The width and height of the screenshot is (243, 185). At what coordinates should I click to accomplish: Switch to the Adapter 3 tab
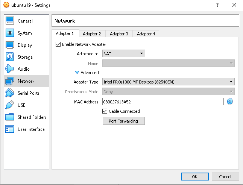tap(119, 34)
